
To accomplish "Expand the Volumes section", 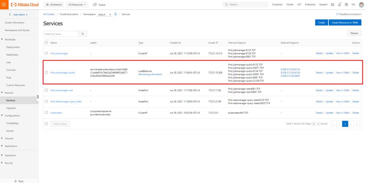I will pos(2,138).
